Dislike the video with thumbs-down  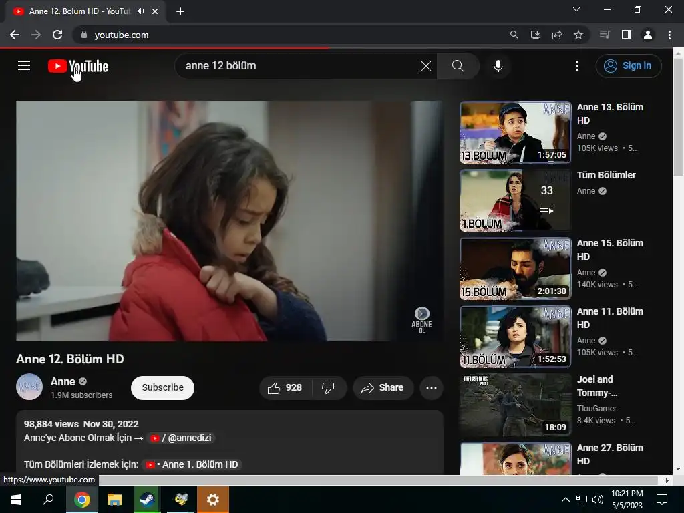click(329, 388)
